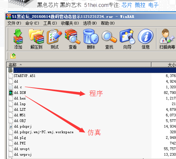Image resolution: width=176 pixels, height=159 pixels.
Task: Open the Help (帮助) menu
Action: 108,23
